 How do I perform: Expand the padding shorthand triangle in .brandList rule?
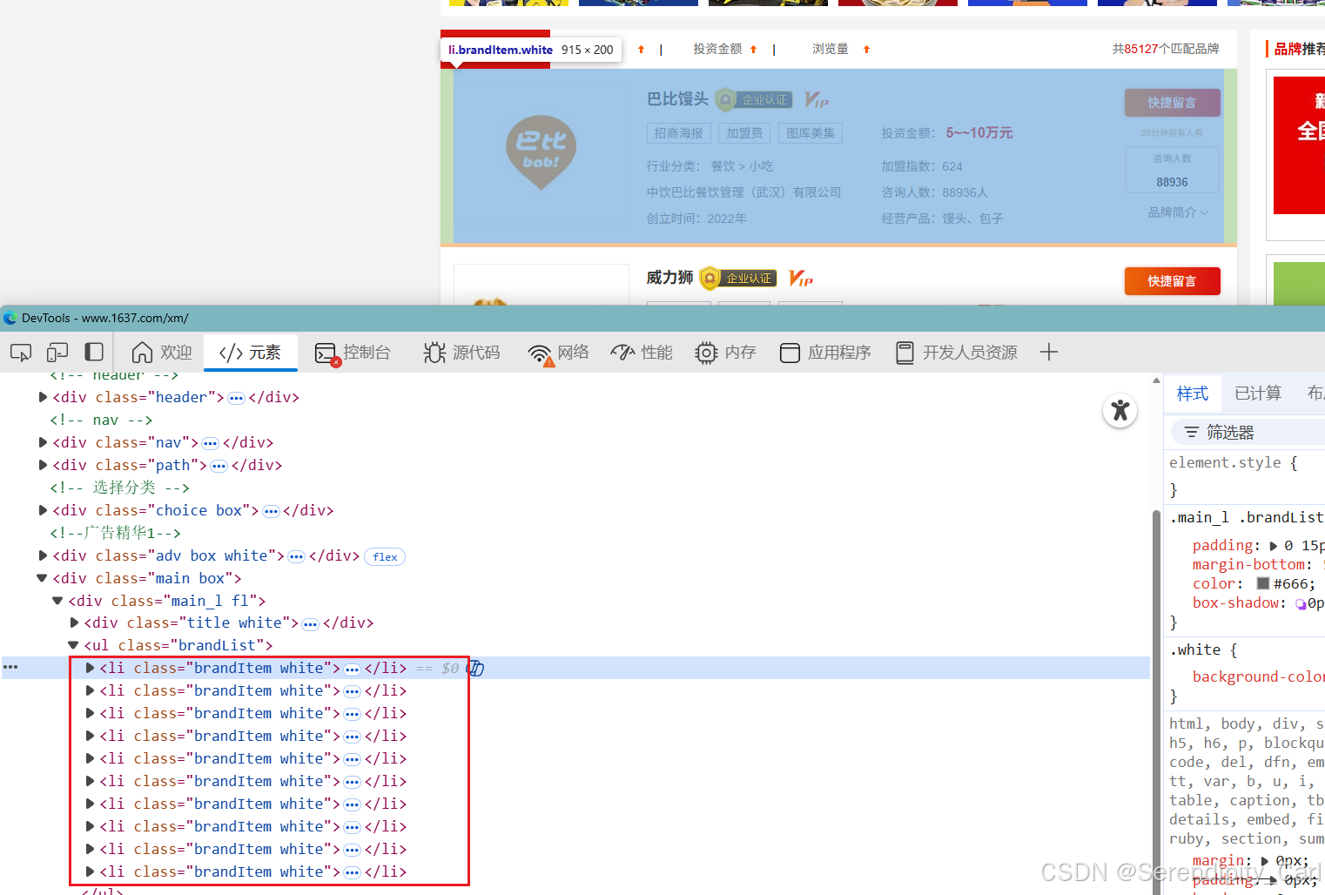click(1274, 546)
